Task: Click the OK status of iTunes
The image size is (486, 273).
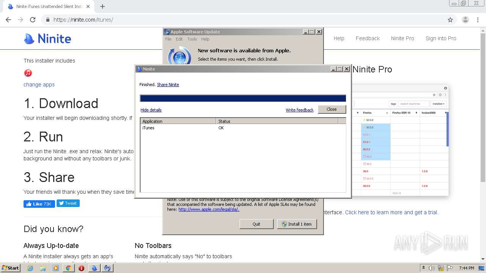Action: (221, 128)
